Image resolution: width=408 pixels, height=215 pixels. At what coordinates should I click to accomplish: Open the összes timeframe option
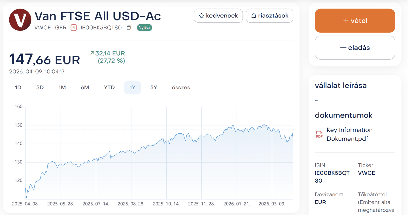pos(180,87)
